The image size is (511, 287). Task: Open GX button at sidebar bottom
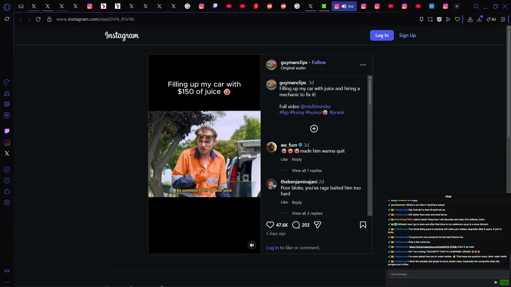point(7,271)
